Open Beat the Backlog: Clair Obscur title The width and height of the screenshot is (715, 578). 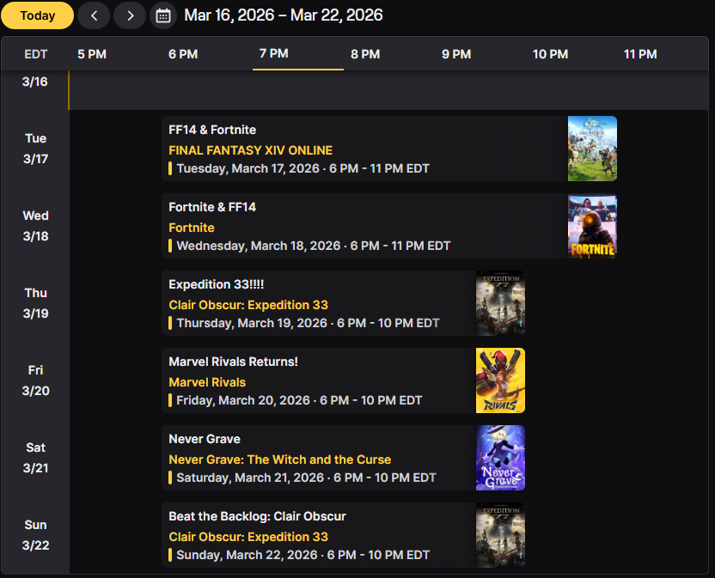coord(257,516)
